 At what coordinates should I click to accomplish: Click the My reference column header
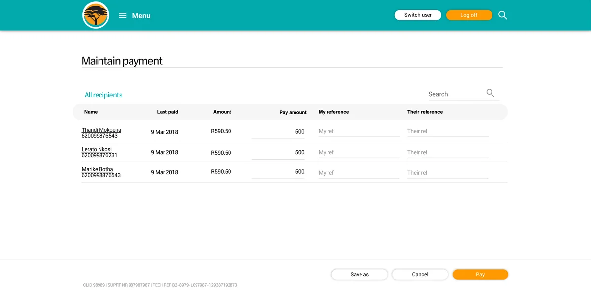coord(333,112)
